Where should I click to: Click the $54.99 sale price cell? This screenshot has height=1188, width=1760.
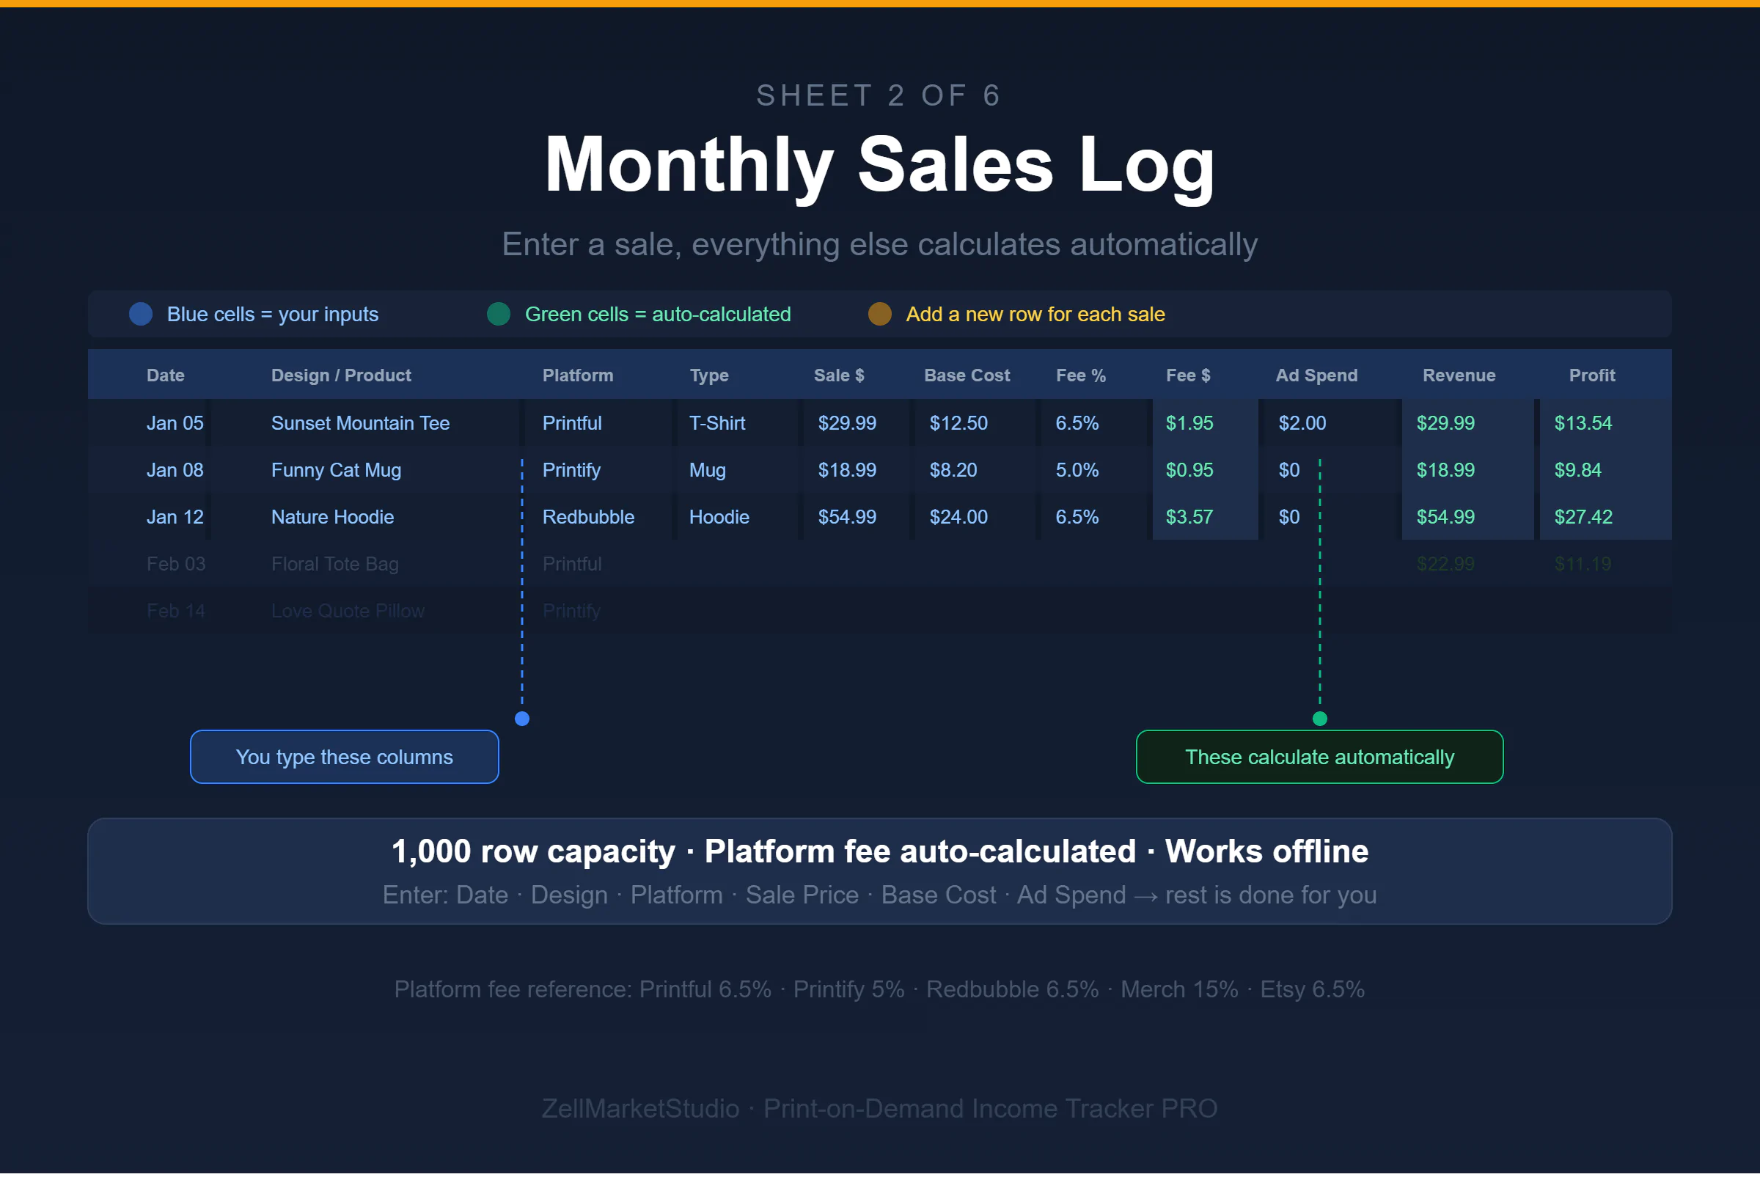coord(847,517)
